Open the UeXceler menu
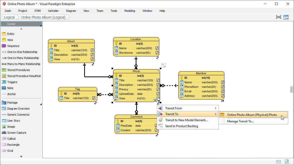Viewport: 294px width, 165px height. coord(53,11)
